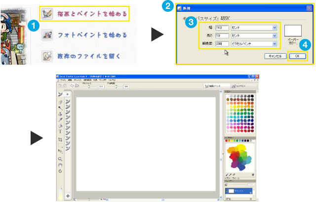Click the brush size value box
This screenshot has height=202, width=316.
(101, 86)
